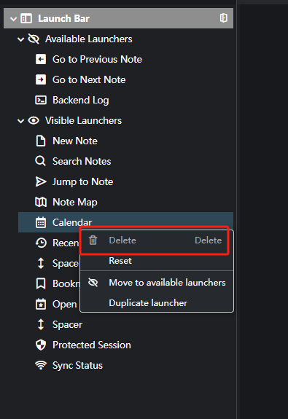Viewport: 288px width, 419px height.
Task: Choose Delete from the context menu
Action: [155, 240]
